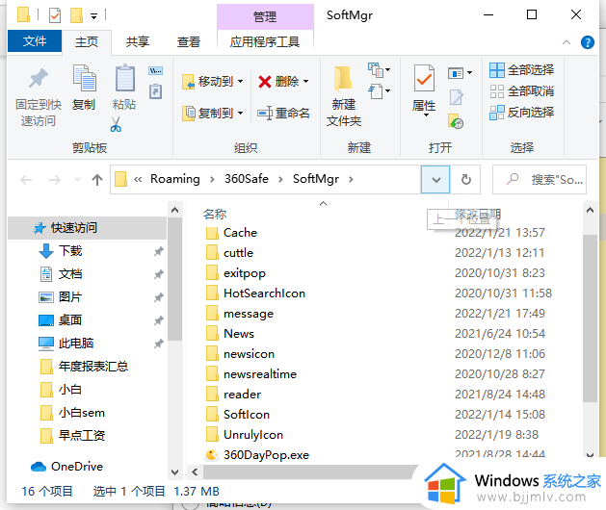The width and height of the screenshot is (606, 510).
Task: Select the SoftIcon folder
Action: [238, 415]
